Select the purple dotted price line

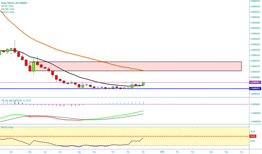pyautogui.click(x=125, y=82)
